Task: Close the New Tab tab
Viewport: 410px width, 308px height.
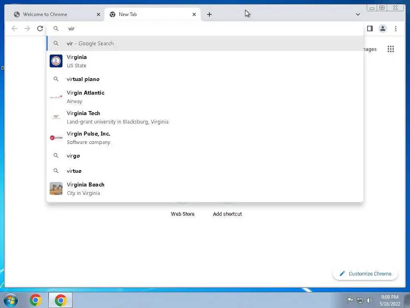Action: tap(194, 14)
